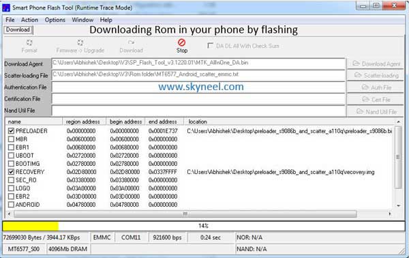Click the PRELOADER end address 0x0001E737

point(163,131)
